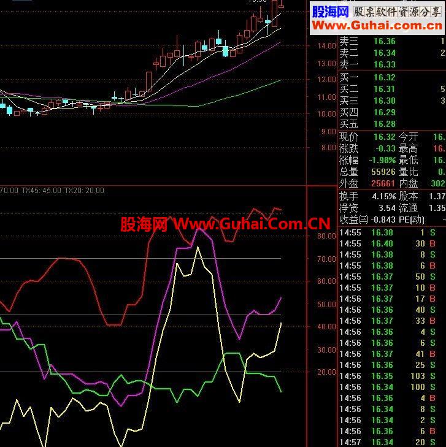The image size is (446, 447).
Task: Click the PE(动) label
Action: click(x=412, y=220)
